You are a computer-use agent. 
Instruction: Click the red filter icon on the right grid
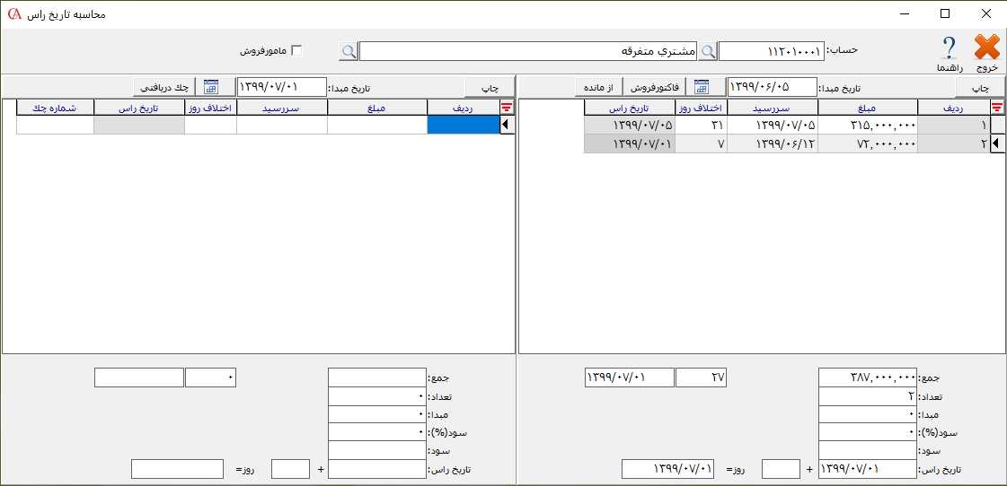point(996,108)
